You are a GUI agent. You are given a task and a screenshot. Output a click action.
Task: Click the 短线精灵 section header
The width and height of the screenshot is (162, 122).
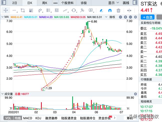click(x=146, y=101)
